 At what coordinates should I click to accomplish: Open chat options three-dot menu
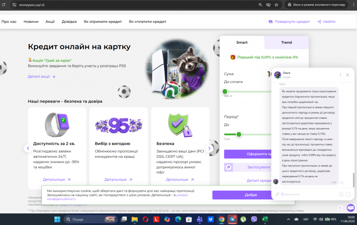(340, 75)
